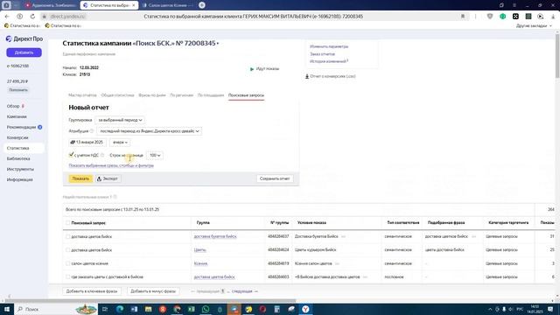Open the Группировка dropdown

[120, 120]
